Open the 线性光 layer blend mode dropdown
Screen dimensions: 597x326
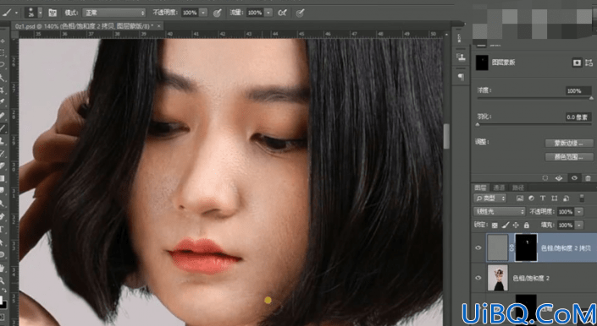499,211
